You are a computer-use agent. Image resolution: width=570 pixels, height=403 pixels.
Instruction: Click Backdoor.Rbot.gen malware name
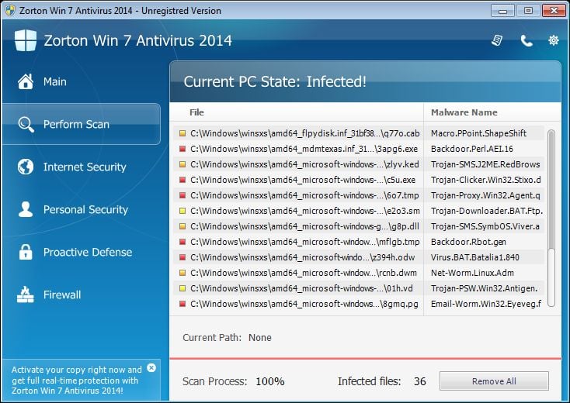[468, 242]
